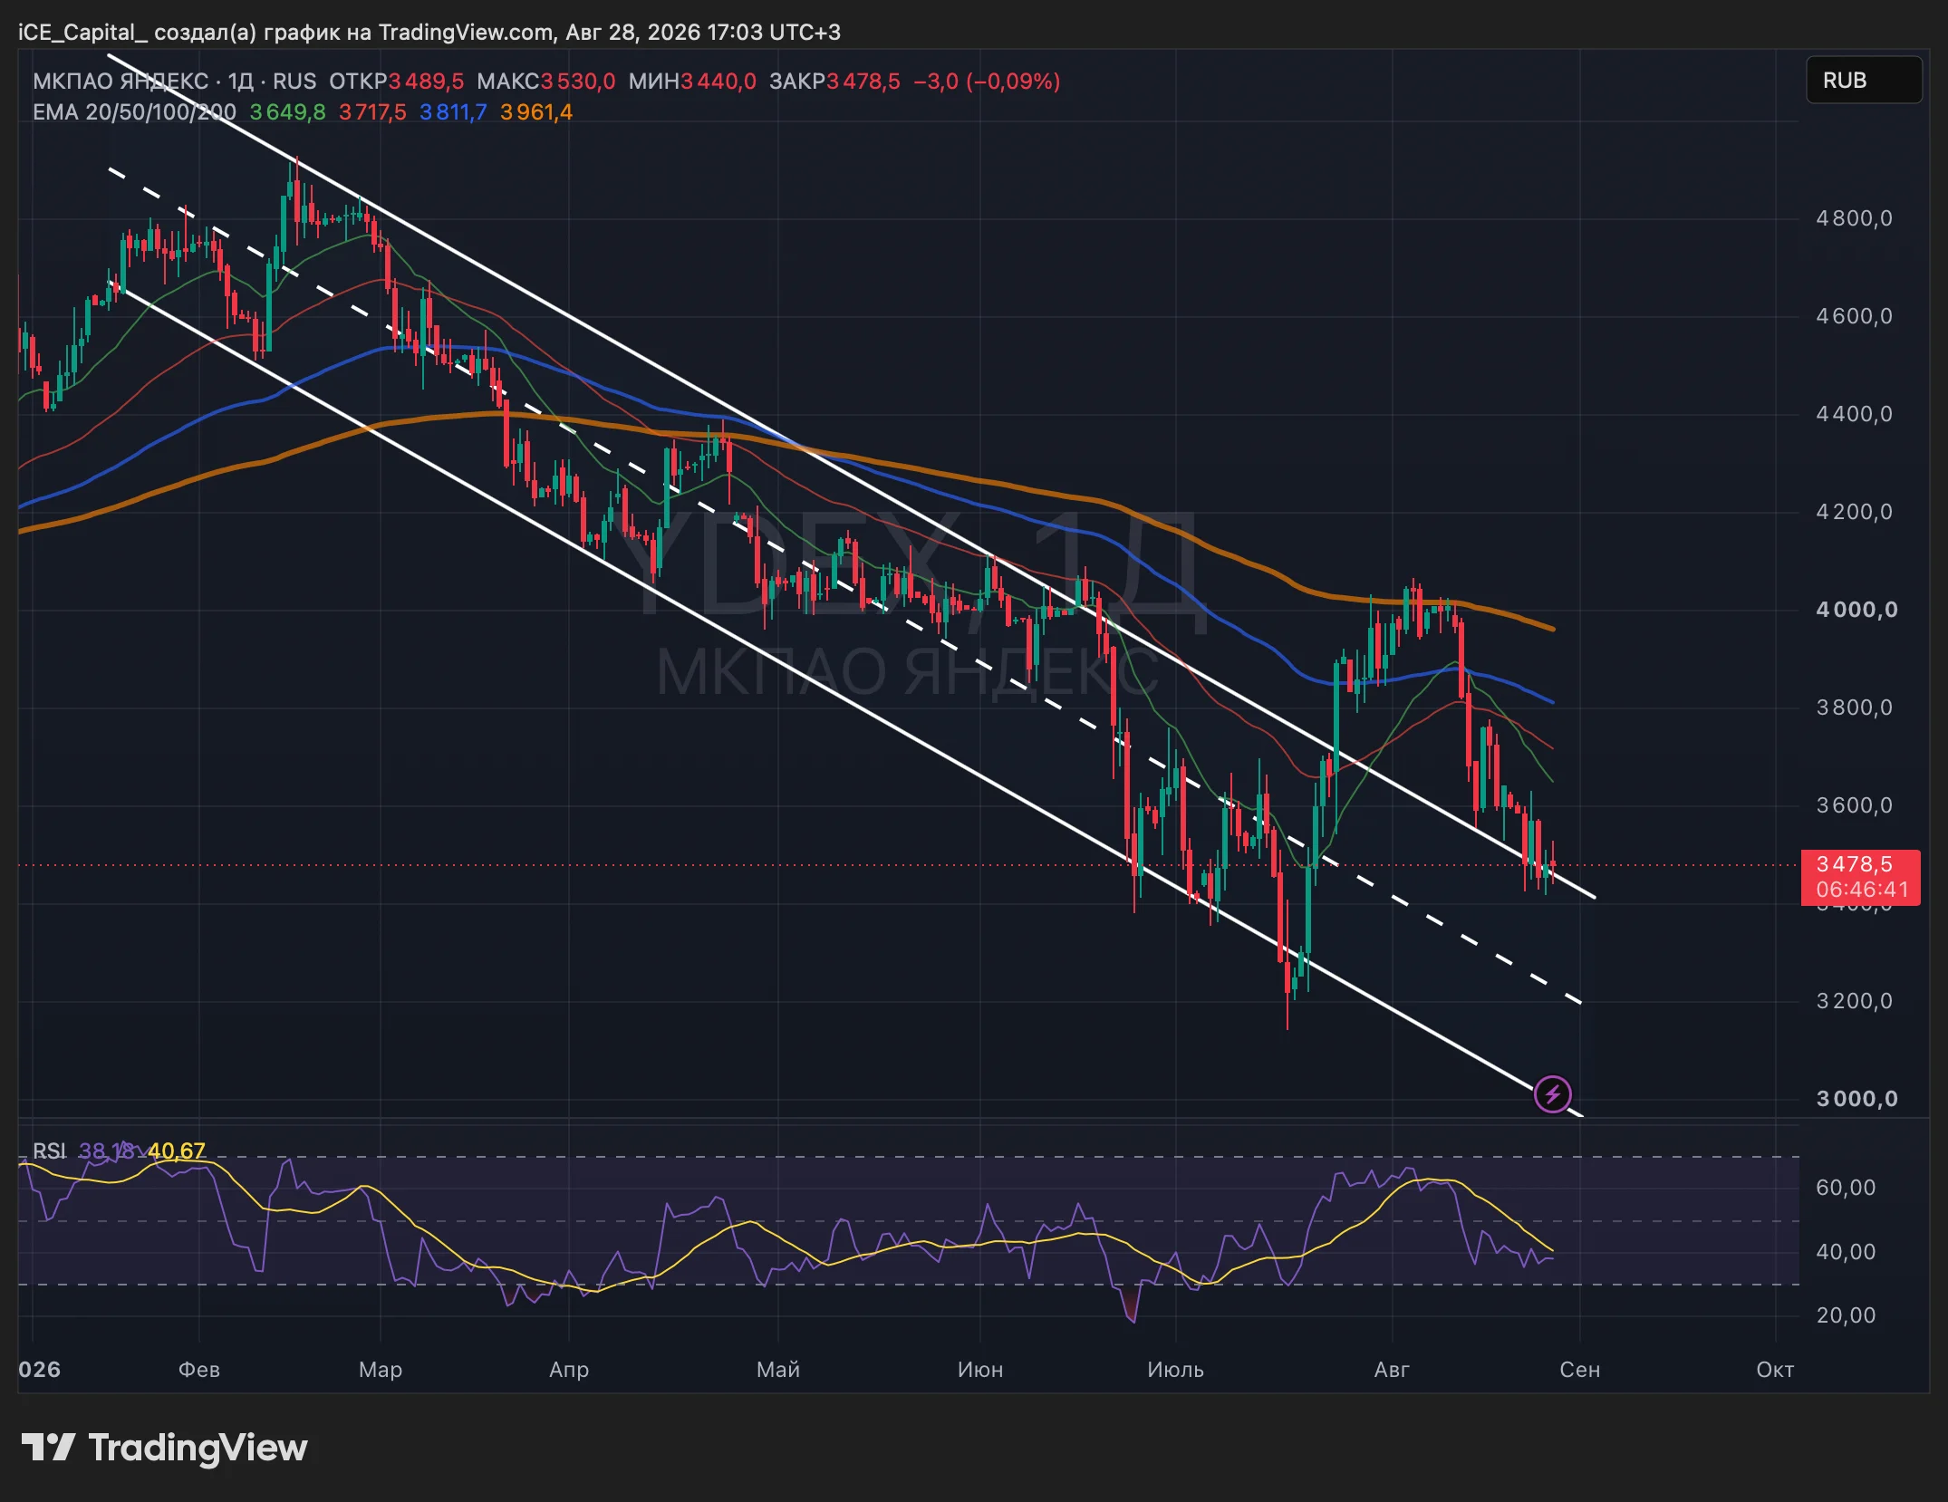The height and width of the screenshot is (1502, 1948).
Task: Click the red current price label on axis
Action: click(x=1861, y=877)
